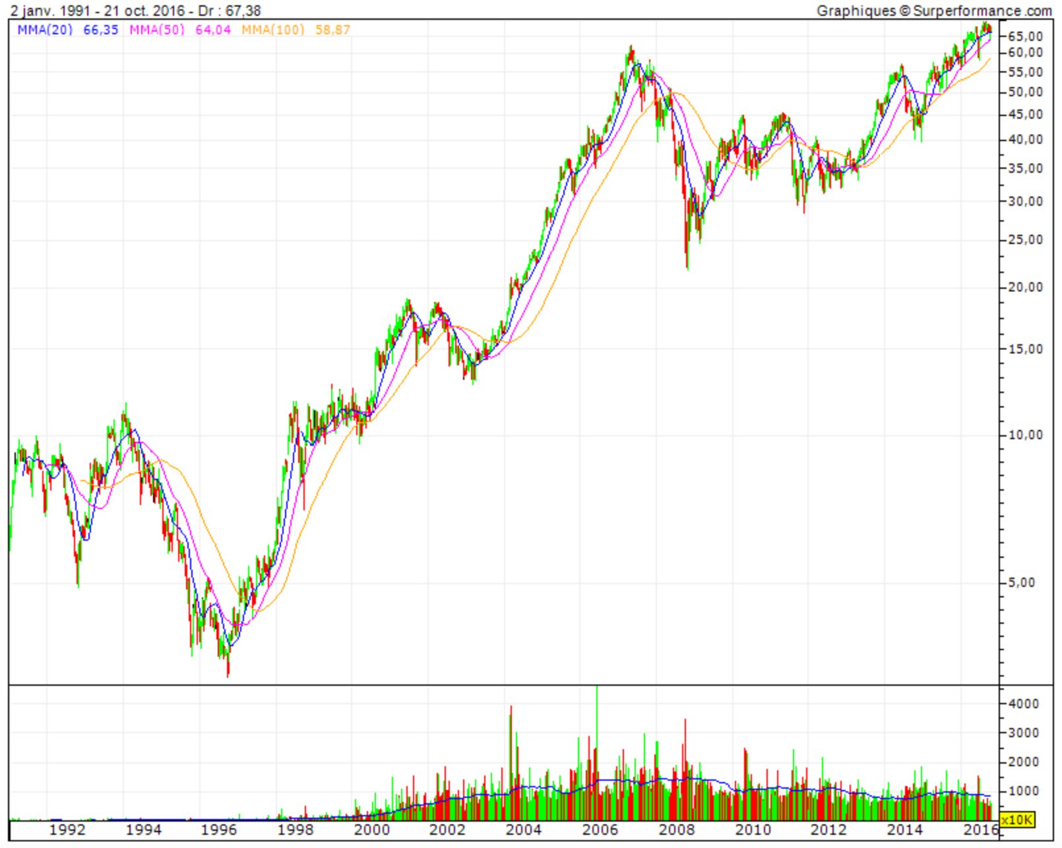Viewport: 1062px width, 848px height.
Task: Click the MMA(50) value 64,04
Action: pos(213,30)
